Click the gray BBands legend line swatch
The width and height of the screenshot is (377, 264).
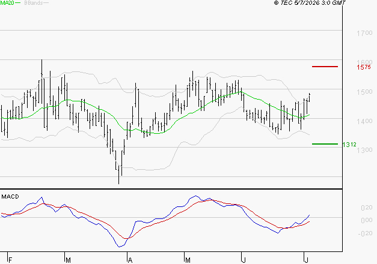46,3
